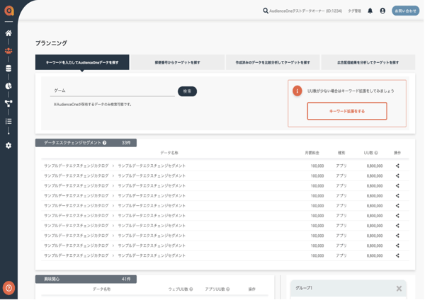Screen dimensions: 425x300
Task: Click the お問い合わせ button
Action: click(x=405, y=11)
